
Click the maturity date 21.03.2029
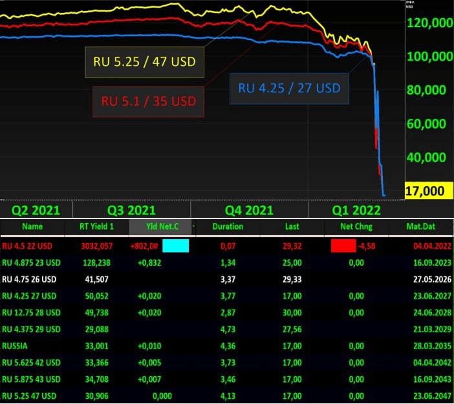tap(432, 329)
